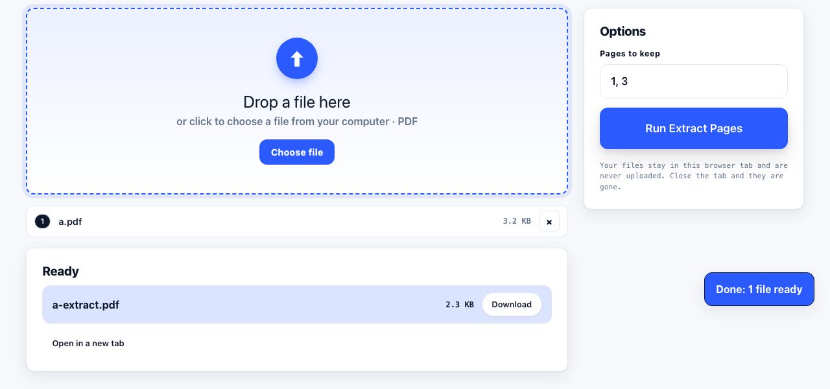Run Extract Pages
This screenshot has height=389, width=830.
coord(694,128)
